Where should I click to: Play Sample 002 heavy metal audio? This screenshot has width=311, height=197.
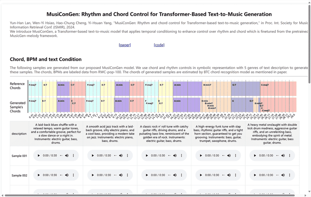[255, 175]
